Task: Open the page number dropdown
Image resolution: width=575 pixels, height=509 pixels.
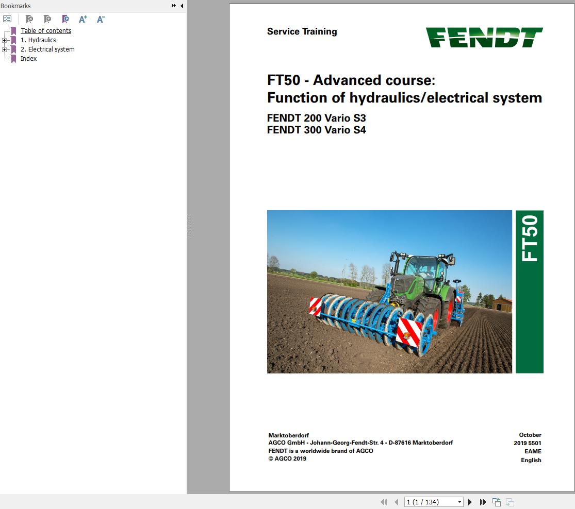Action: [459, 502]
